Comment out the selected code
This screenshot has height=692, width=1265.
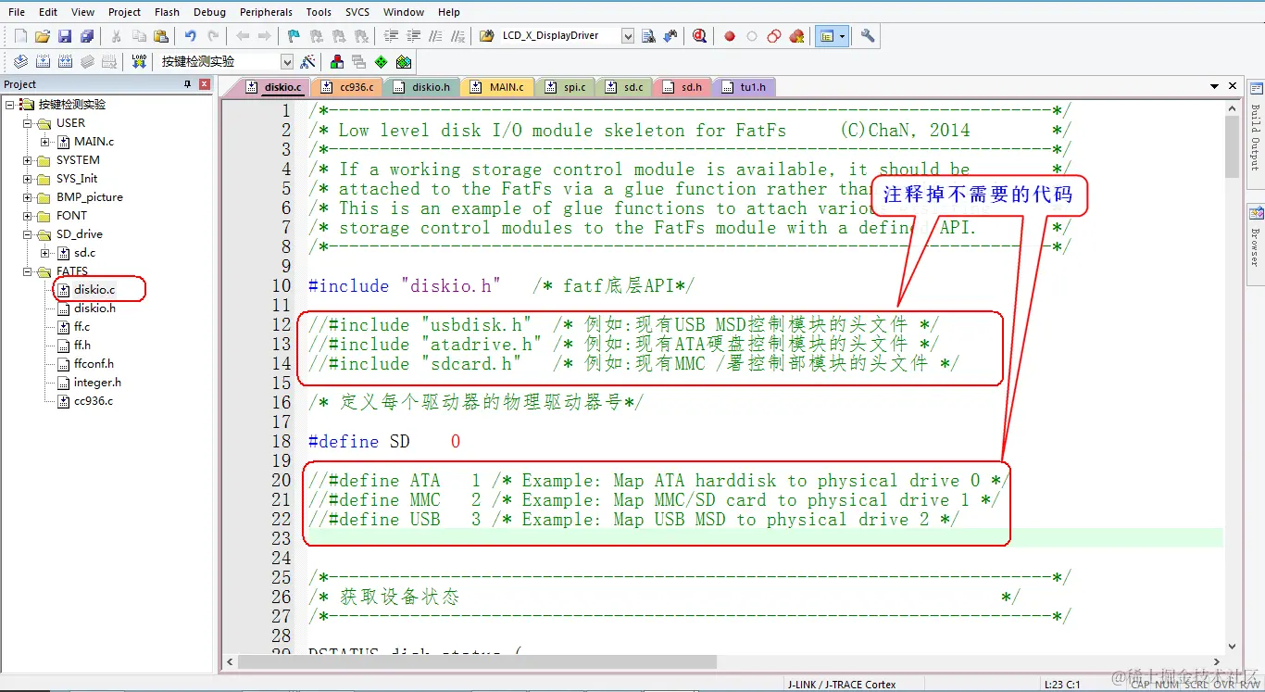(x=435, y=36)
